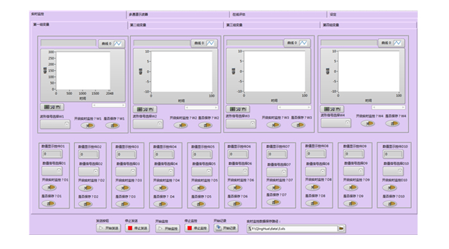Toggle 开启实时监控?W4 switch
Screen dimensions: 449x249
click(x=368, y=123)
